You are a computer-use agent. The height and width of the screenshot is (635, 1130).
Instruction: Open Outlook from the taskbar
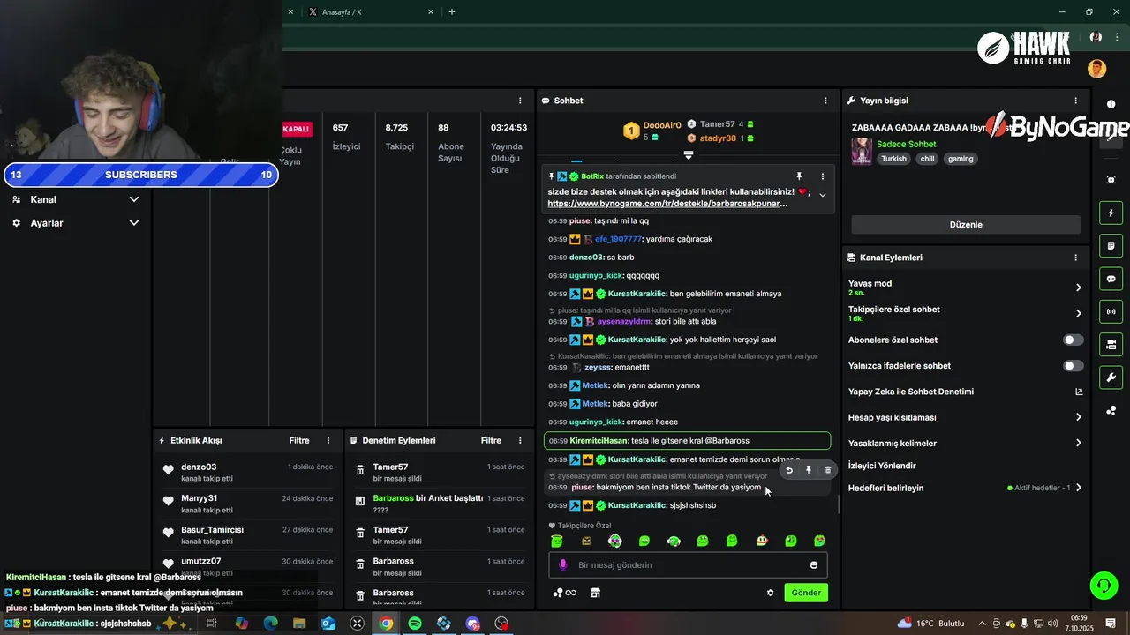(328, 624)
